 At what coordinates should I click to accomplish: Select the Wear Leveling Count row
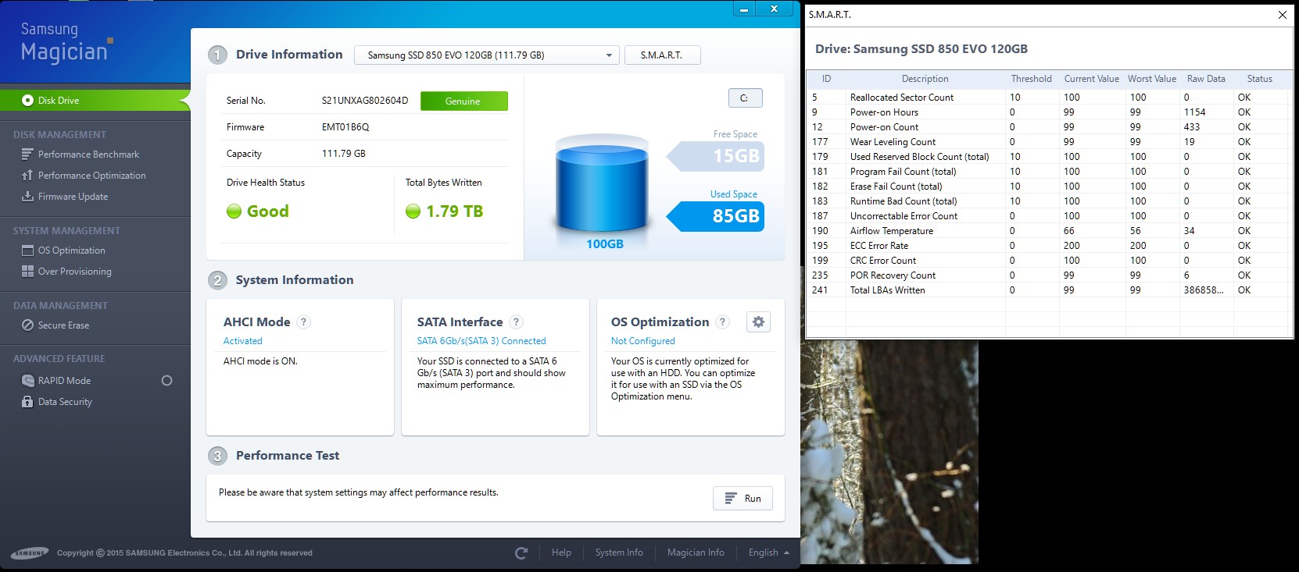coord(1049,142)
